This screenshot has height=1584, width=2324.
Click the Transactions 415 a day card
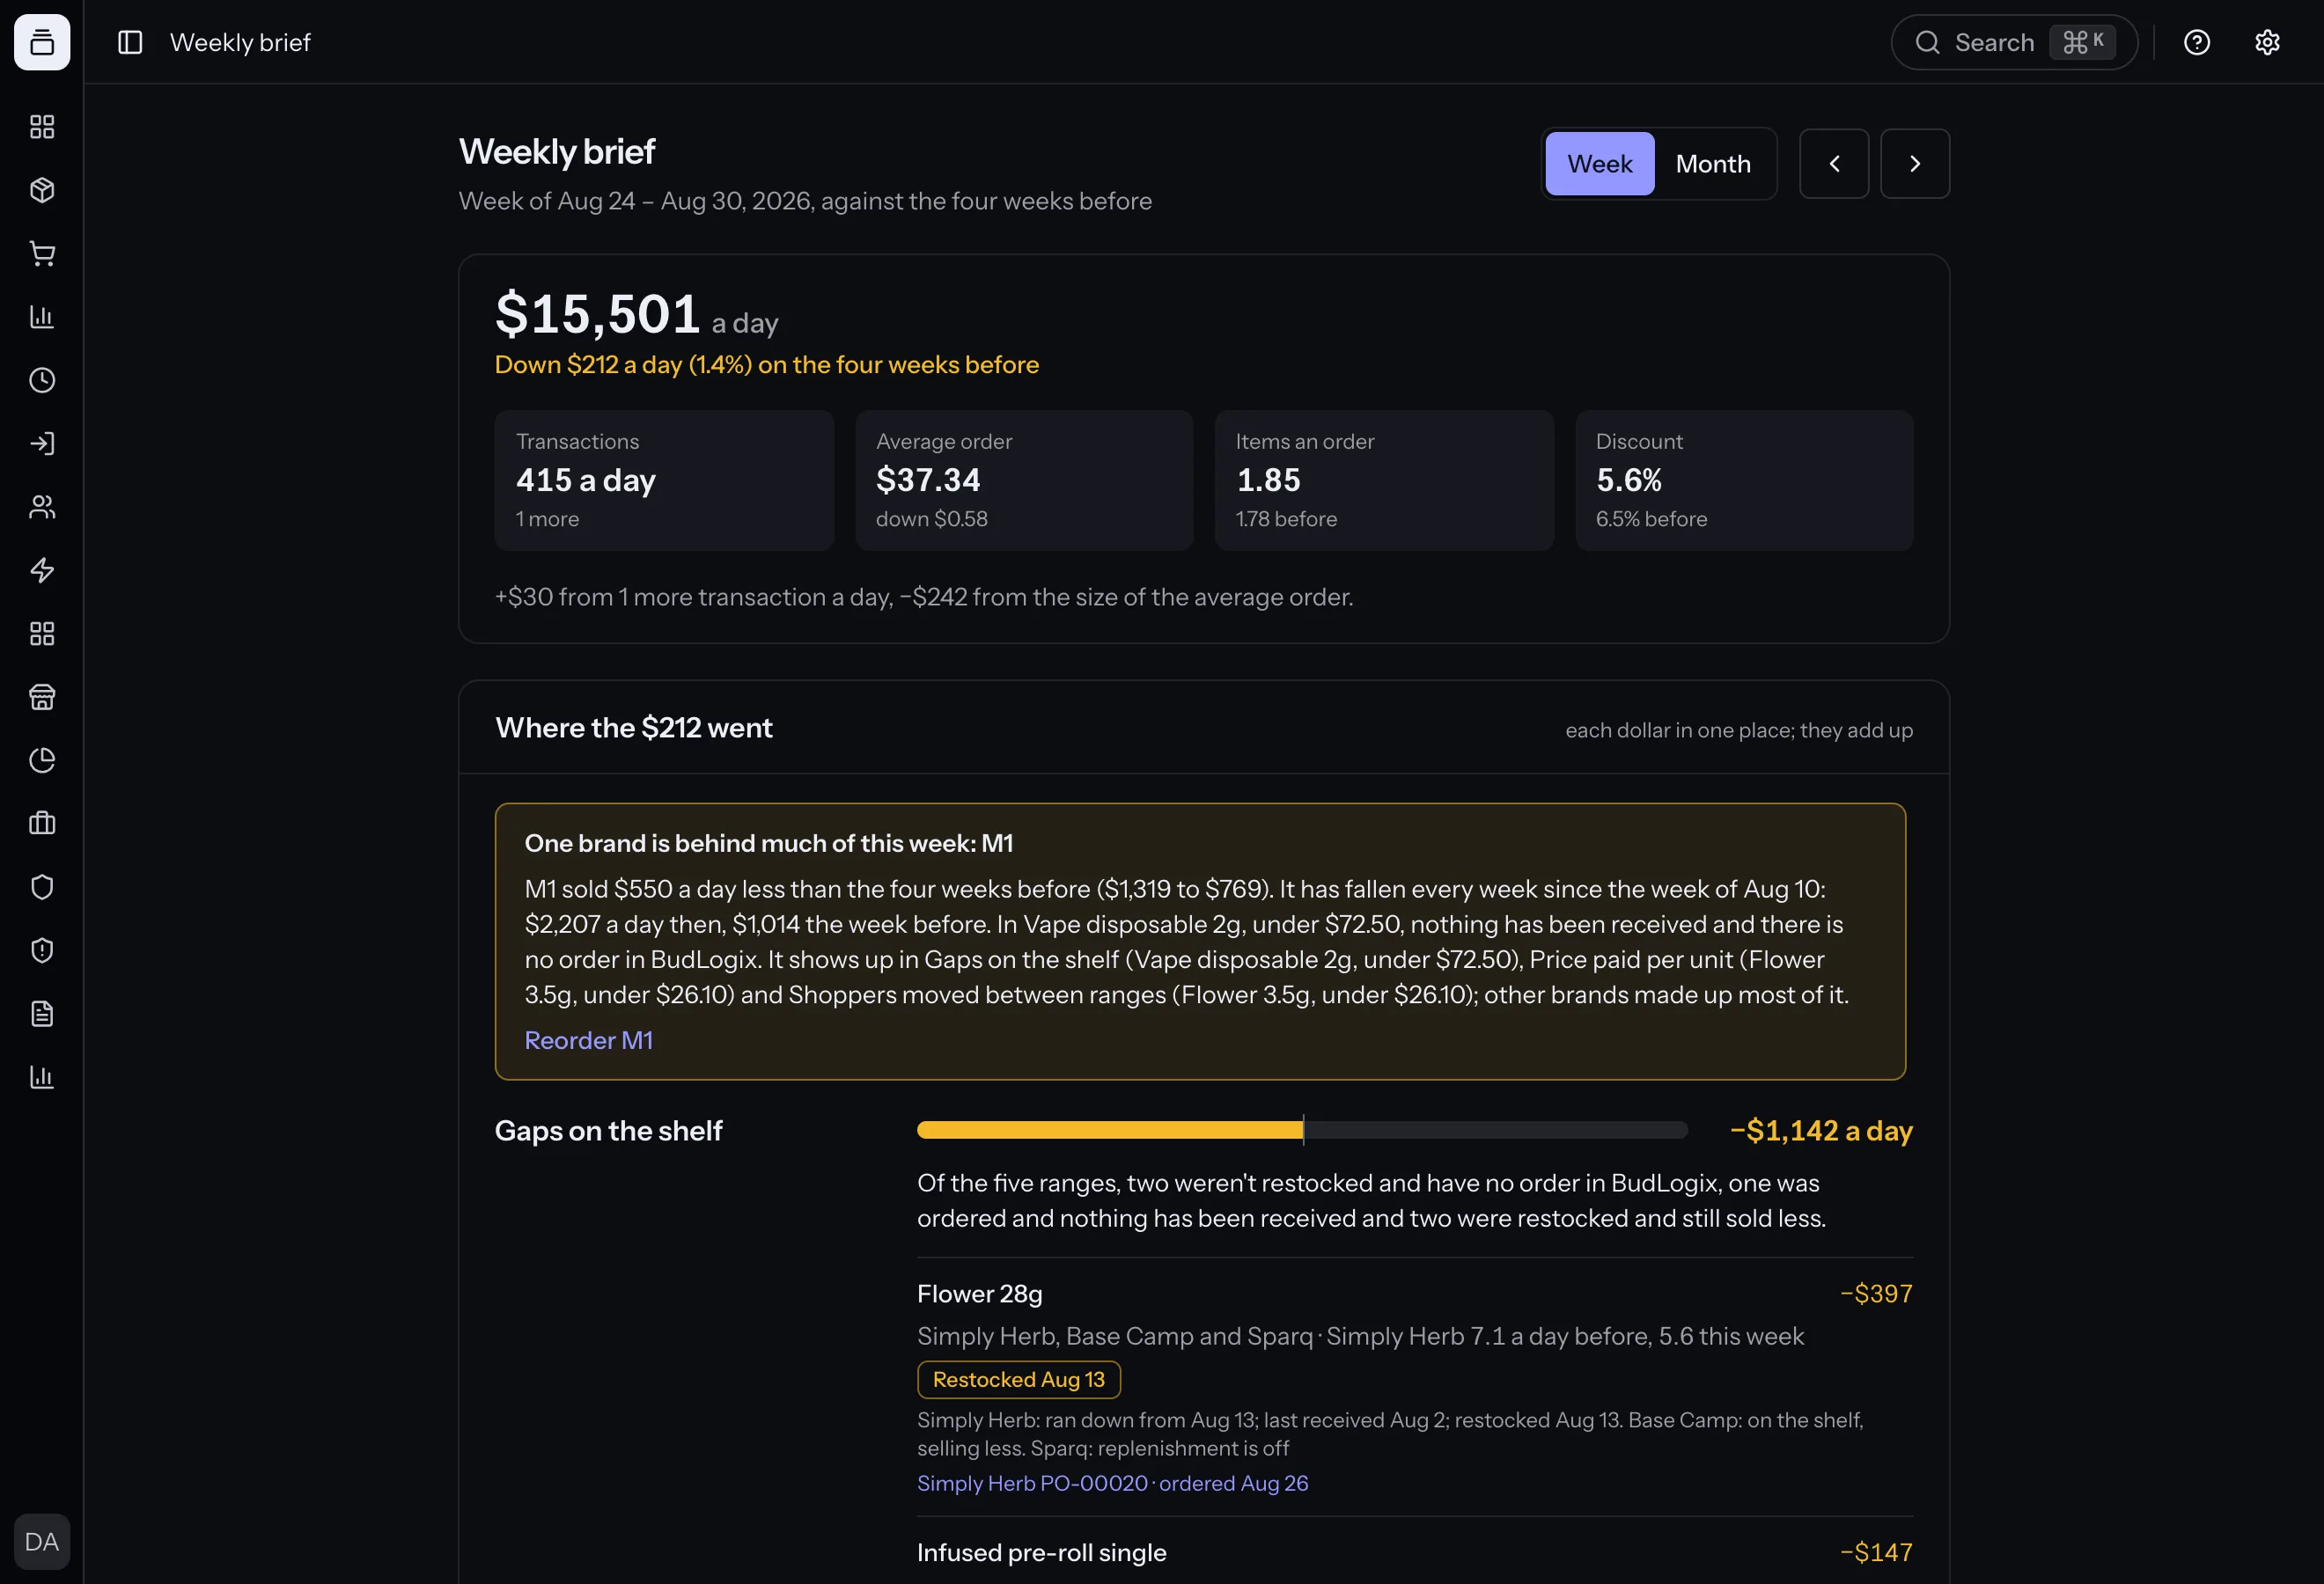pos(664,480)
